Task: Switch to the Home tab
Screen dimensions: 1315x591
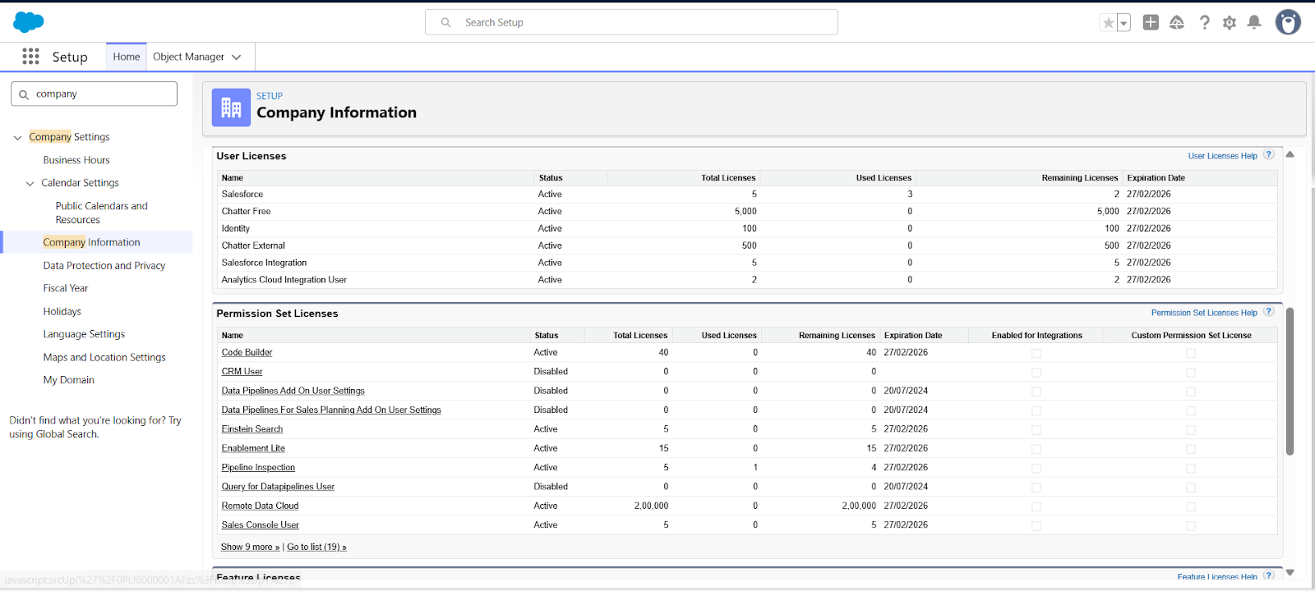Action: (127, 57)
